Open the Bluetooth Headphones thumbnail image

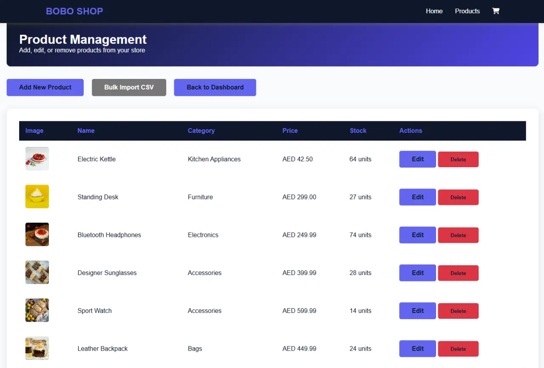[x=37, y=234]
